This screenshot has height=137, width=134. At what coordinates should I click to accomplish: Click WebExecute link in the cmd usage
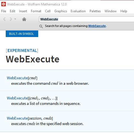coord(17,78)
